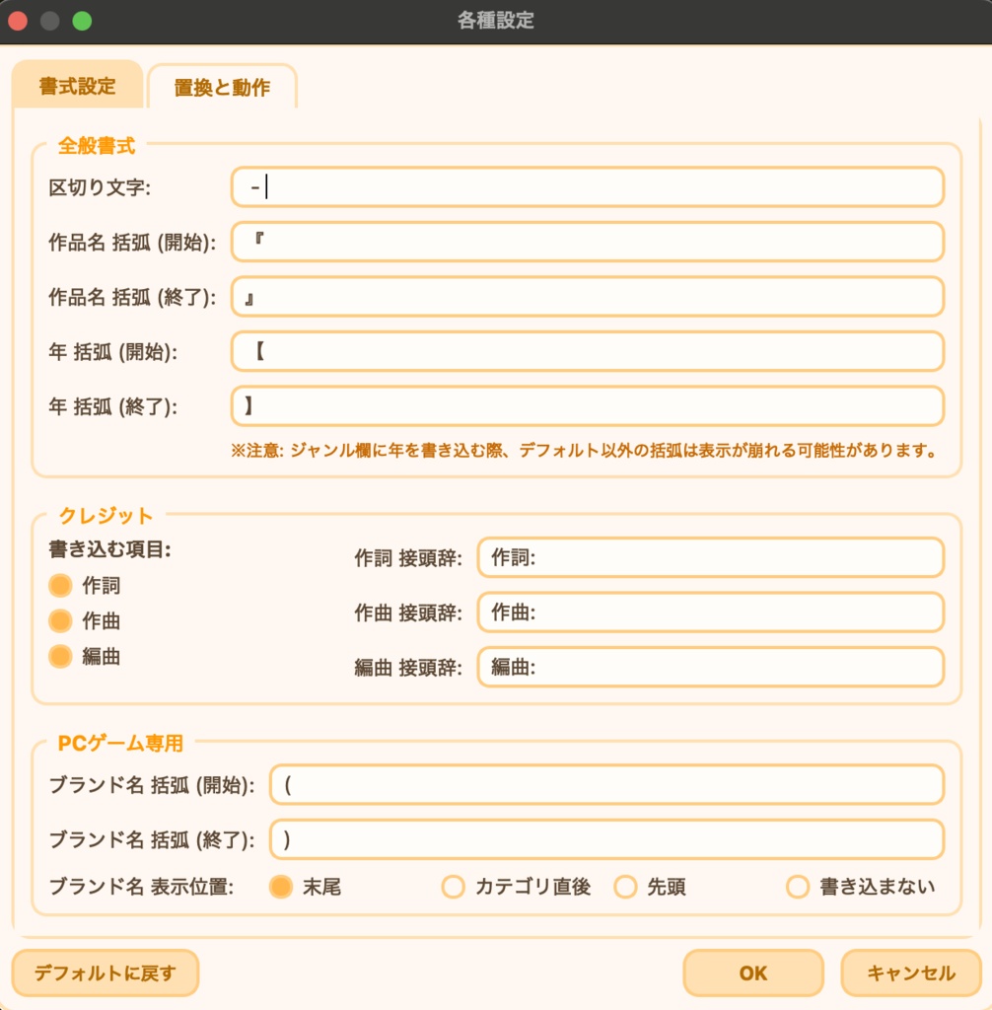Focus the 作品名 括弧 (開始) field
992x1010 pixels.
pos(587,242)
